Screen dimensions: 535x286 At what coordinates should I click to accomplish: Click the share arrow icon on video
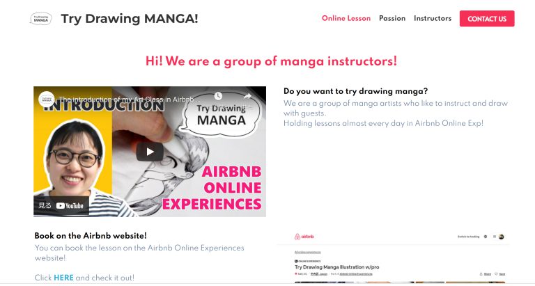pyautogui.click(x=248, y=96)
